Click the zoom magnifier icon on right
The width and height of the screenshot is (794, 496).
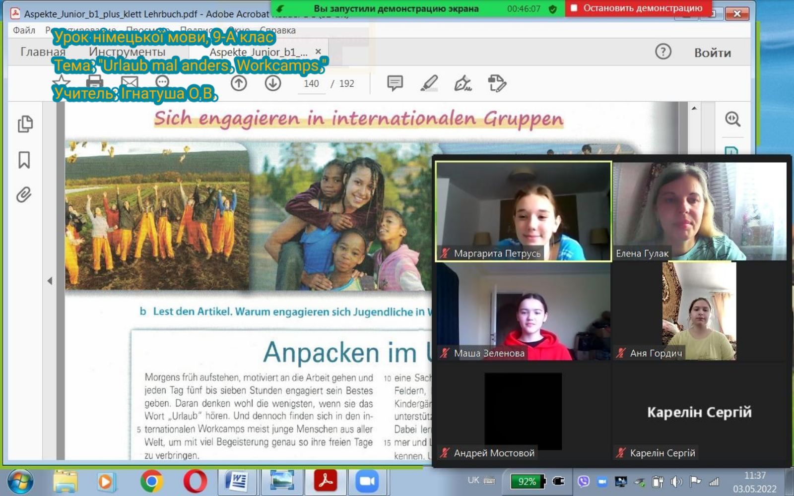(x=732, y=119)
